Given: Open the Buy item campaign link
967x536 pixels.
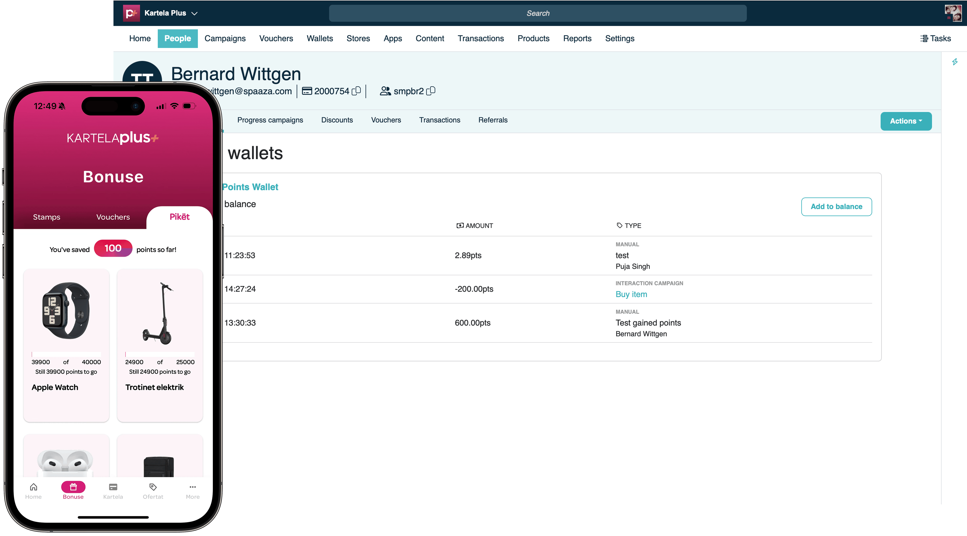Looking at the screenshot, I should tap(631, 294).
